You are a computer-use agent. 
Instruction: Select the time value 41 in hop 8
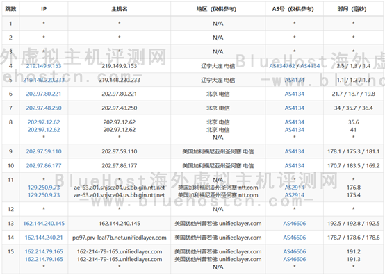(x=353, y=130)
